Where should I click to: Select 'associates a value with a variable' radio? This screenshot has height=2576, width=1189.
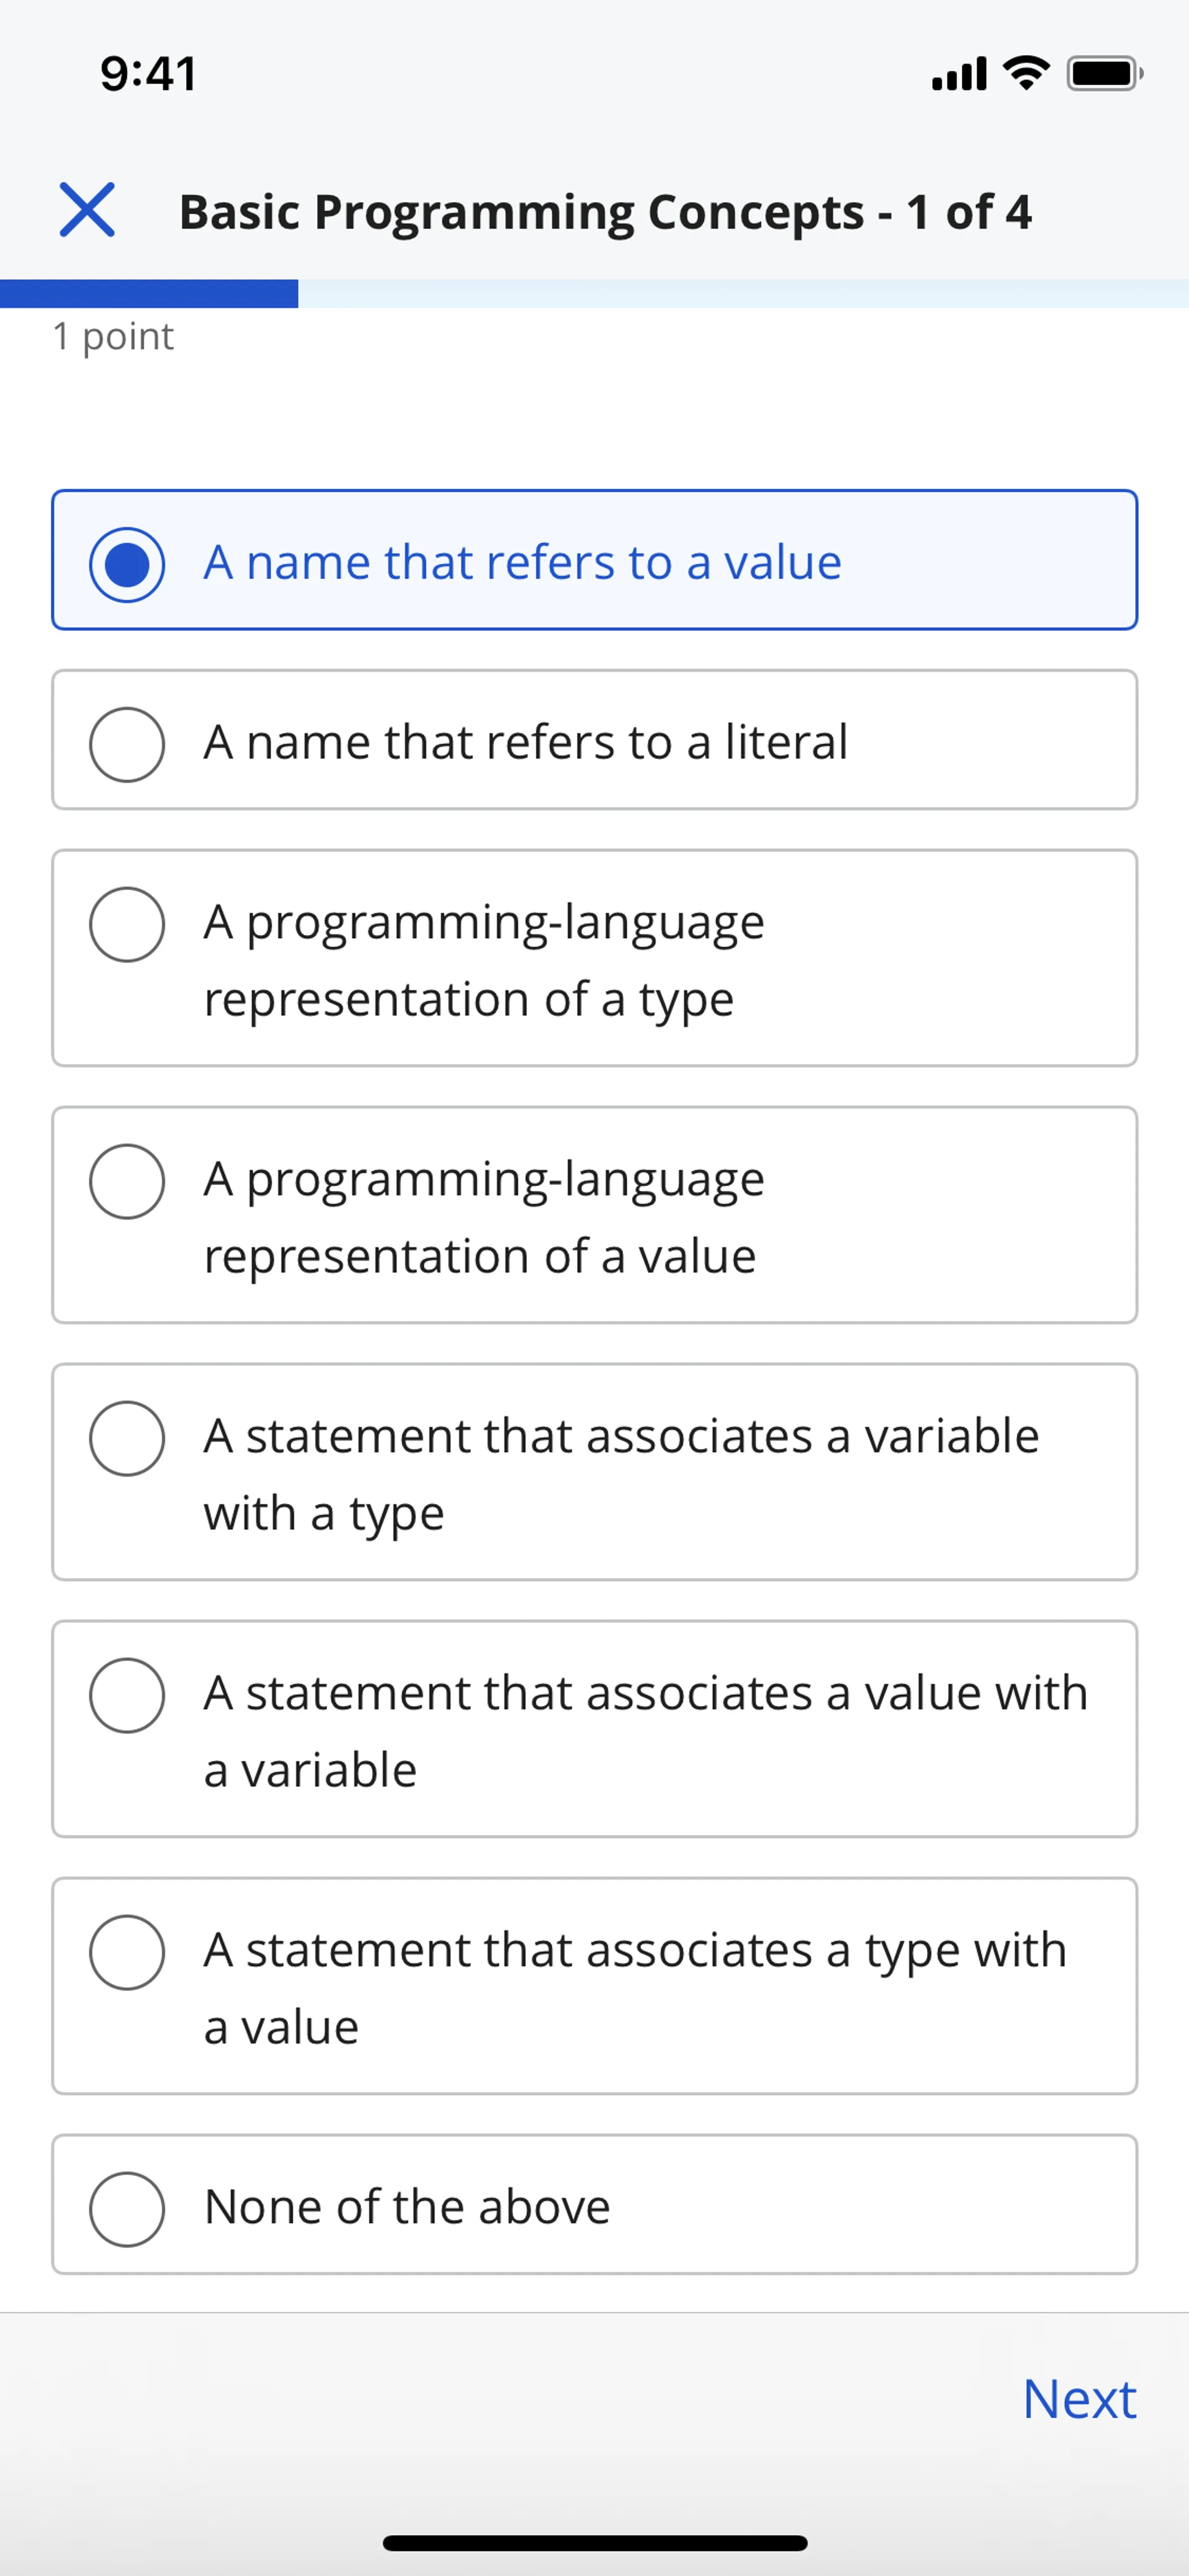[x=127, y=1695]
